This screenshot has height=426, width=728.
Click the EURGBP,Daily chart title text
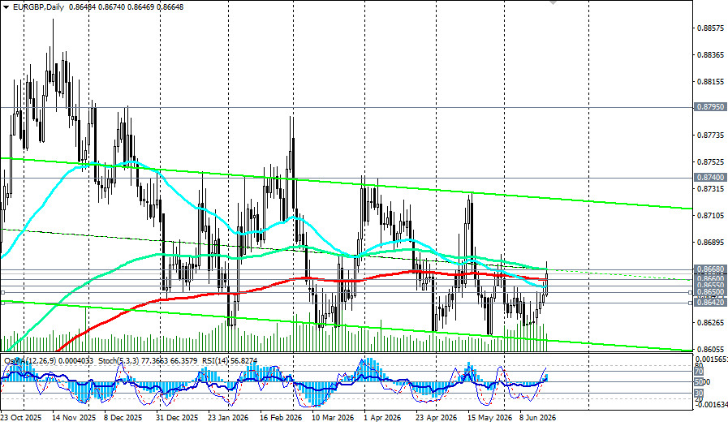38,7
